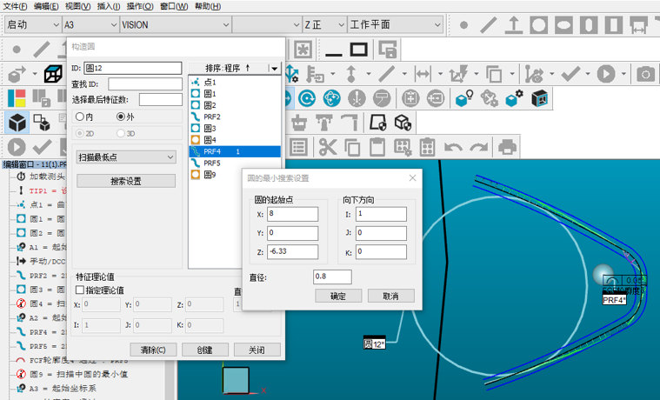Screen dimensions: 660x400
Task: Select the 内 (inner) radio button
Action: (80, 117)
